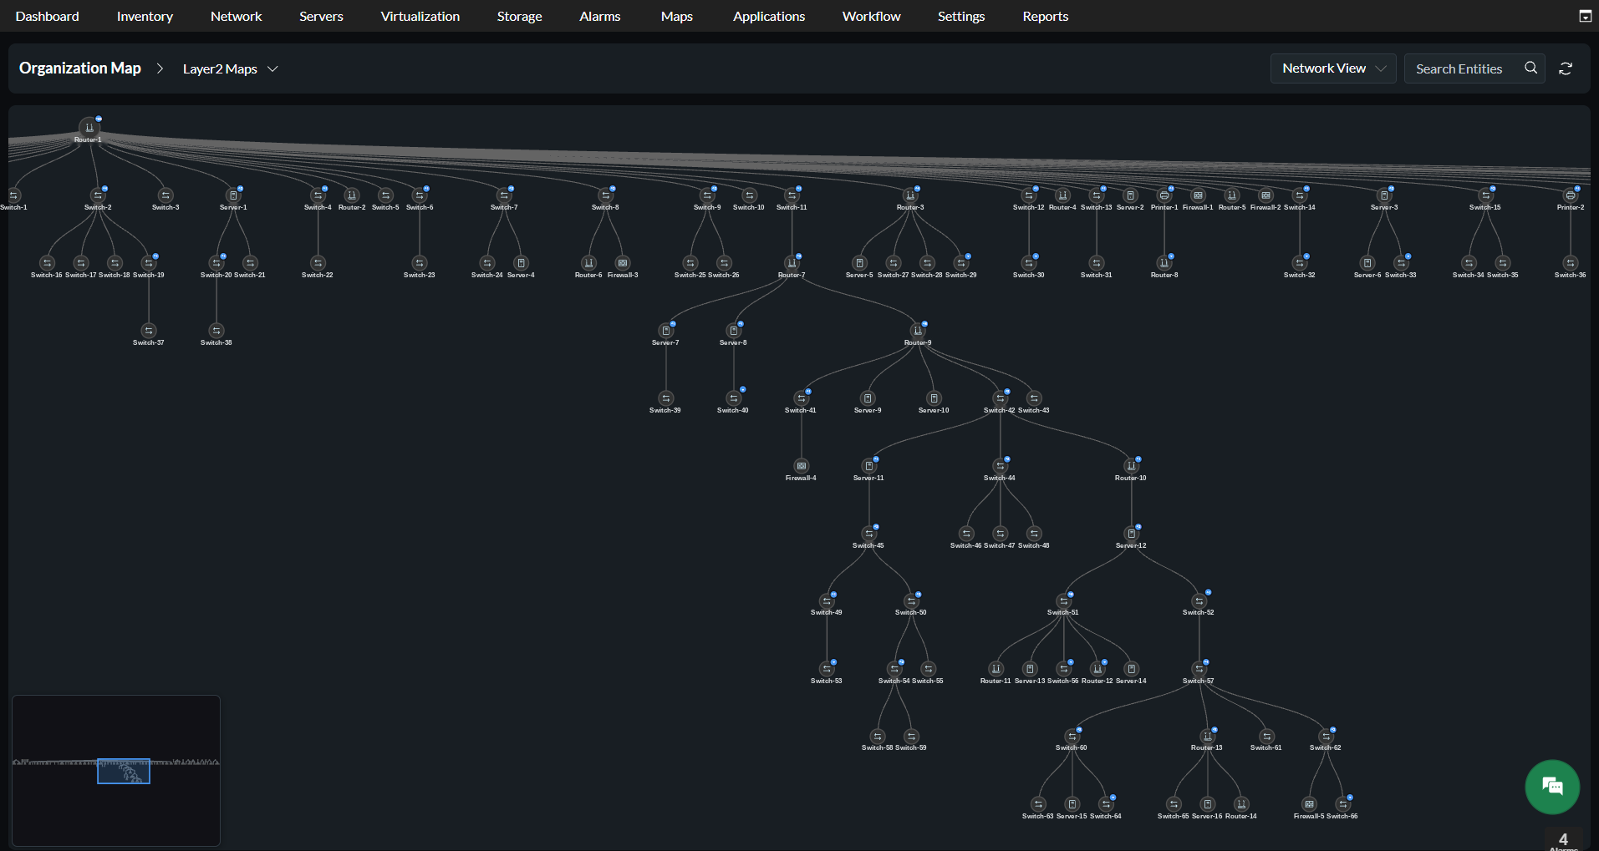
Task: Open the Network View dropdown
Action: (1333, 68)
